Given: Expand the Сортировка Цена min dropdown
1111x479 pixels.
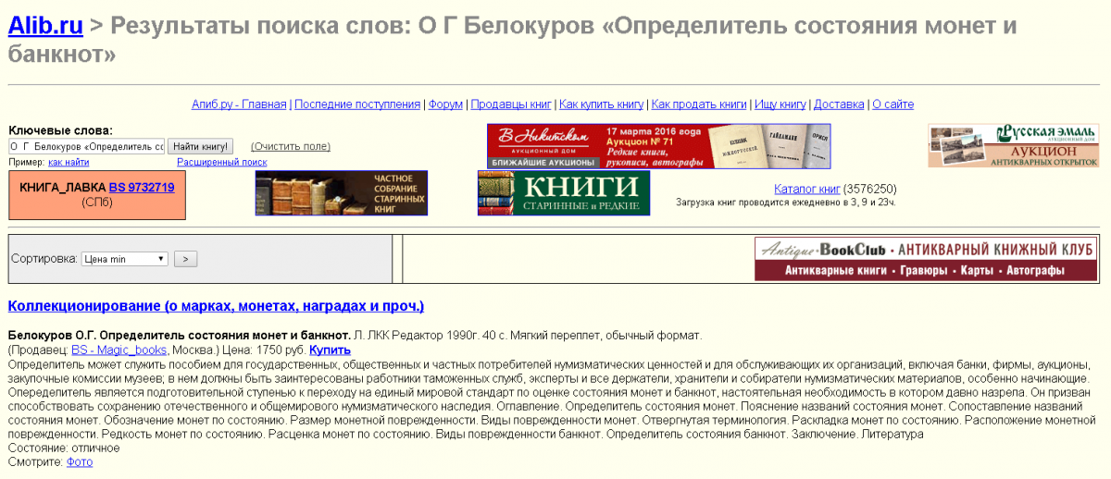Looking at the screenshot, I should tap(124, 259).
